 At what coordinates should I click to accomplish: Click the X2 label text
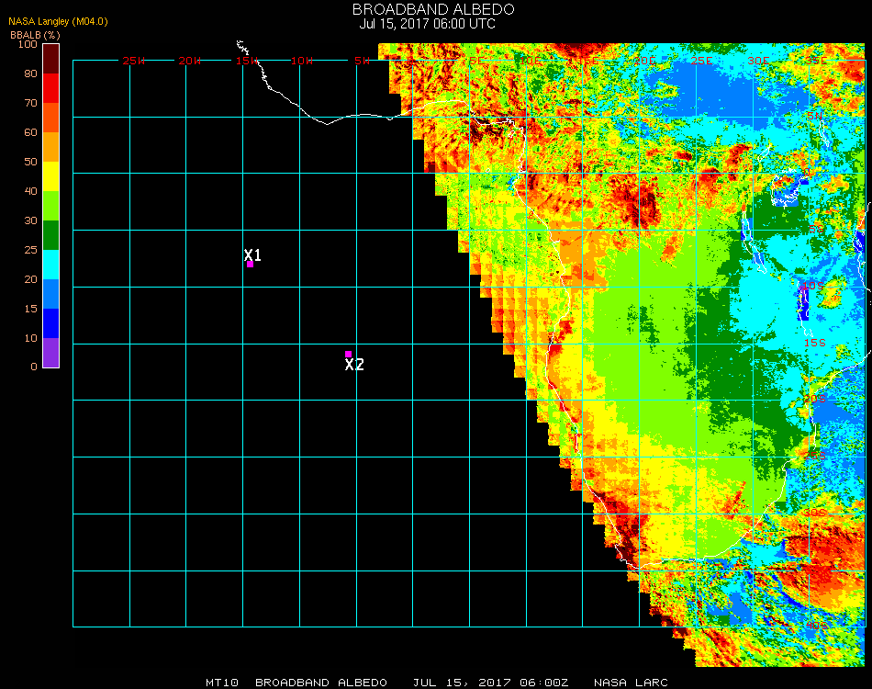pos(354,365)
